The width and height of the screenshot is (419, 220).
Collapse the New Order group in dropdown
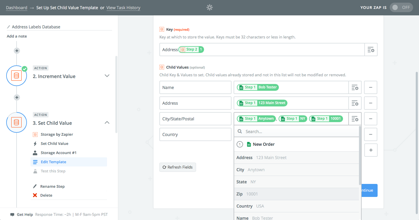click(x=296, y=144)
